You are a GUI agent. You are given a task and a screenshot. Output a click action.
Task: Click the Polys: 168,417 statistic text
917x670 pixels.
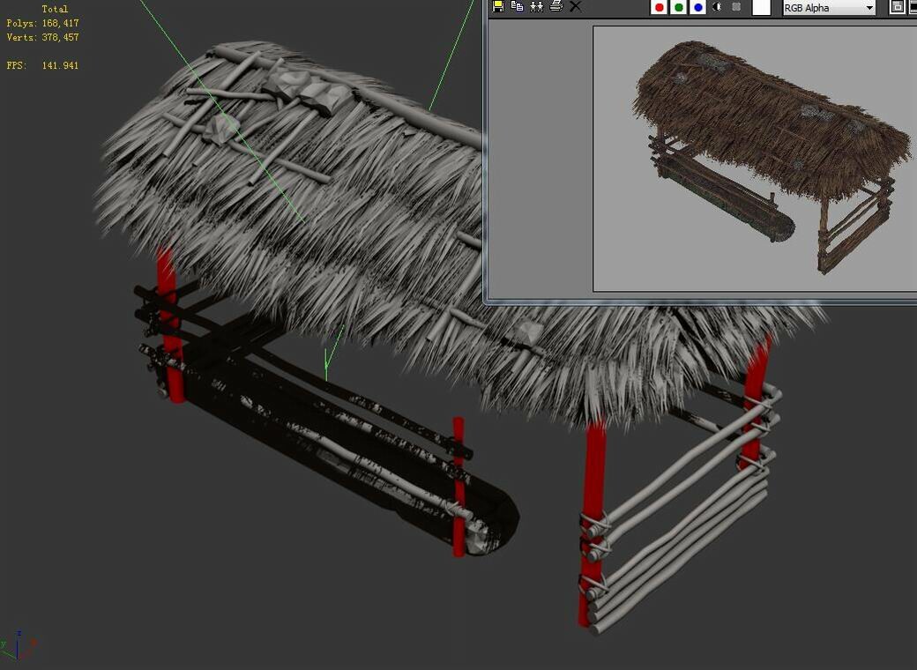coord(42,23)
